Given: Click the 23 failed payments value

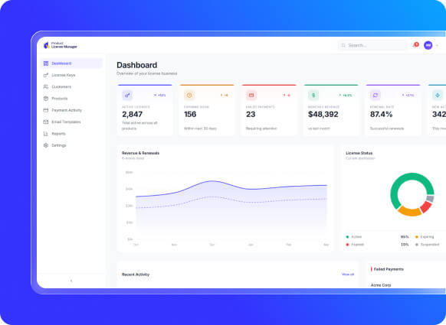Looking at the screenshot, I should (x=251, y=115).
